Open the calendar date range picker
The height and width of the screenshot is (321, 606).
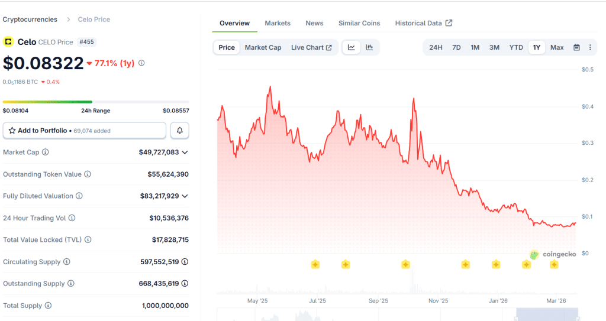point(576,47)
